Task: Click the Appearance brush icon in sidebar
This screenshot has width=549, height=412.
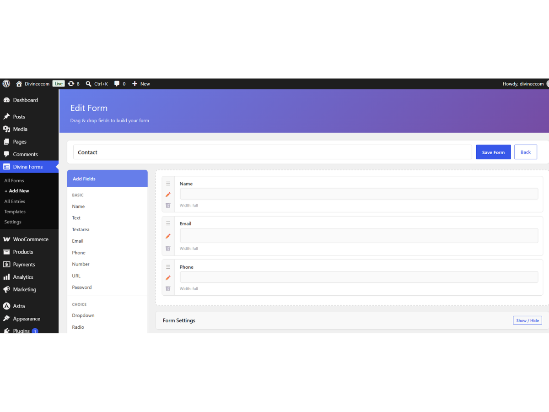Action: [6, 319]
